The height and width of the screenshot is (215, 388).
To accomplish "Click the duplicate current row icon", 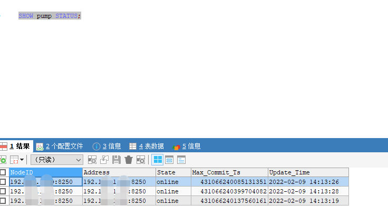I will click(104, 160).
